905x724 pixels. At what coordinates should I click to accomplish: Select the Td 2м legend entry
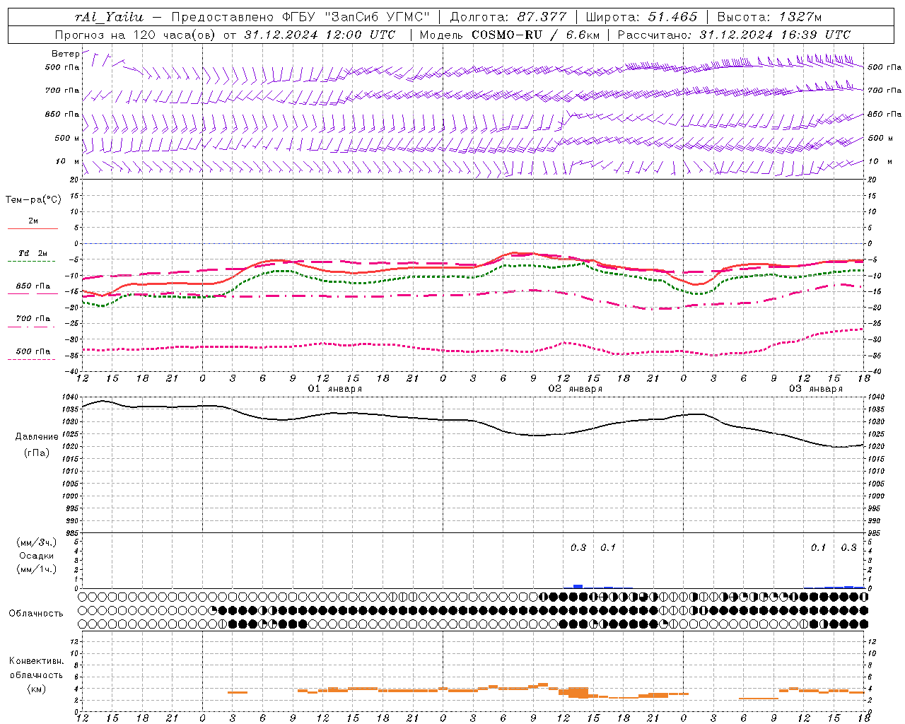click(33, 253)
